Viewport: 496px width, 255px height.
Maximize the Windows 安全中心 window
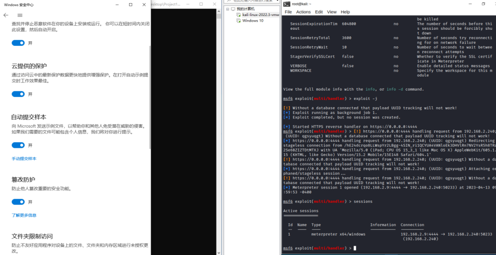pos(130,5)
